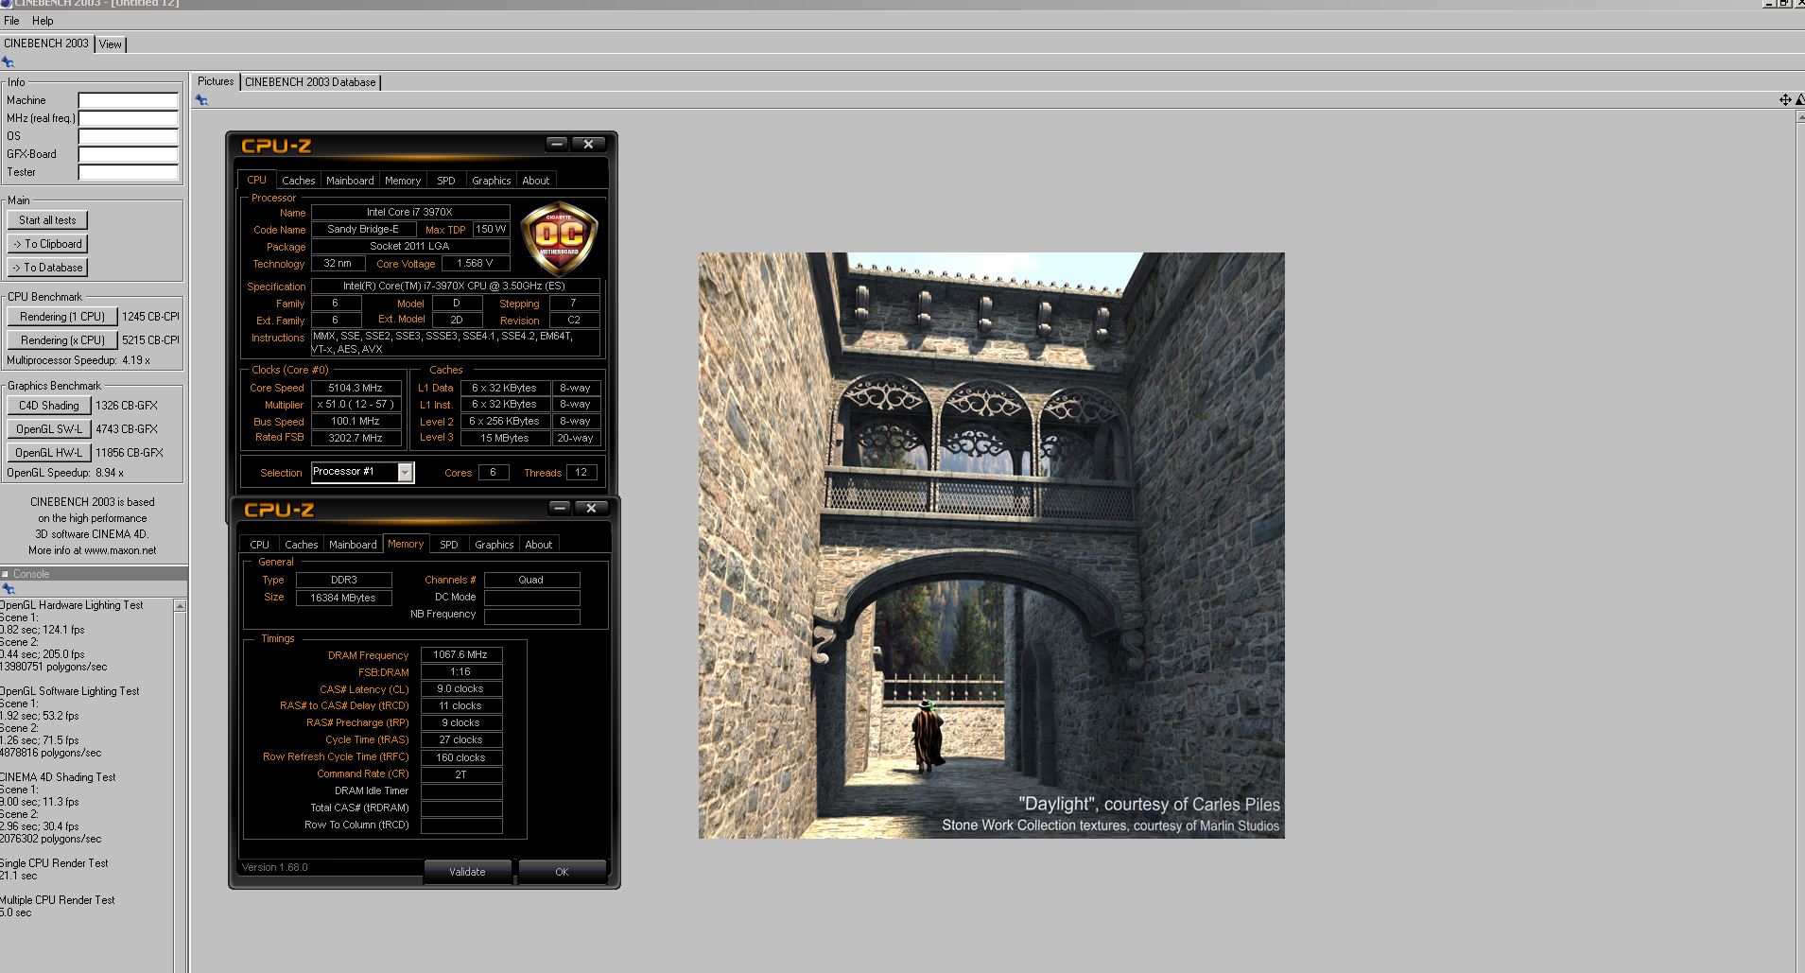Open the File menu
Viewport: 1805px width, 973px height.
point(11,20)
